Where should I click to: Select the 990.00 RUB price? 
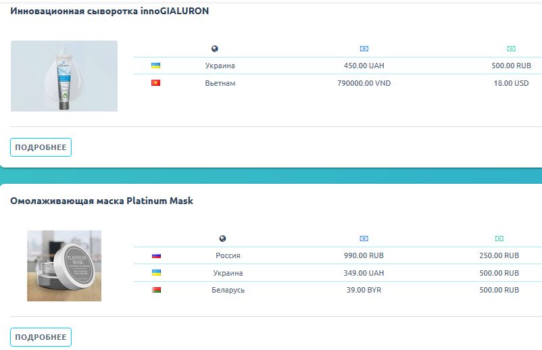click(x=364, y=255)
